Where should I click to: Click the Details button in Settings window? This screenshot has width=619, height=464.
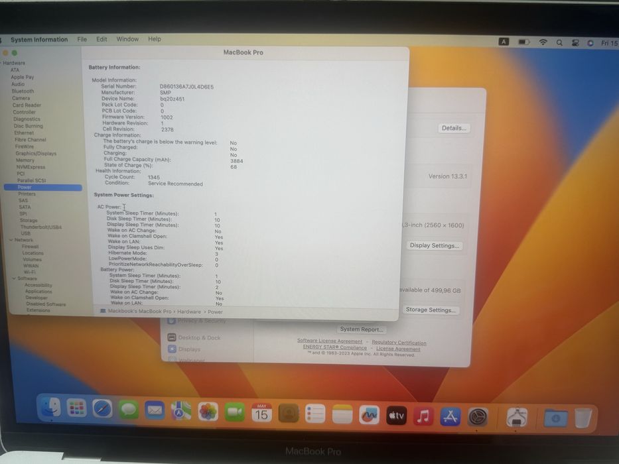[454, 128]
